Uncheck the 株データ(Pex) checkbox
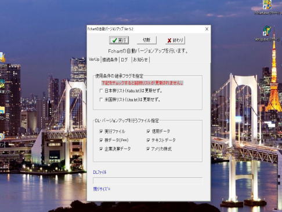 pos(101,140)
